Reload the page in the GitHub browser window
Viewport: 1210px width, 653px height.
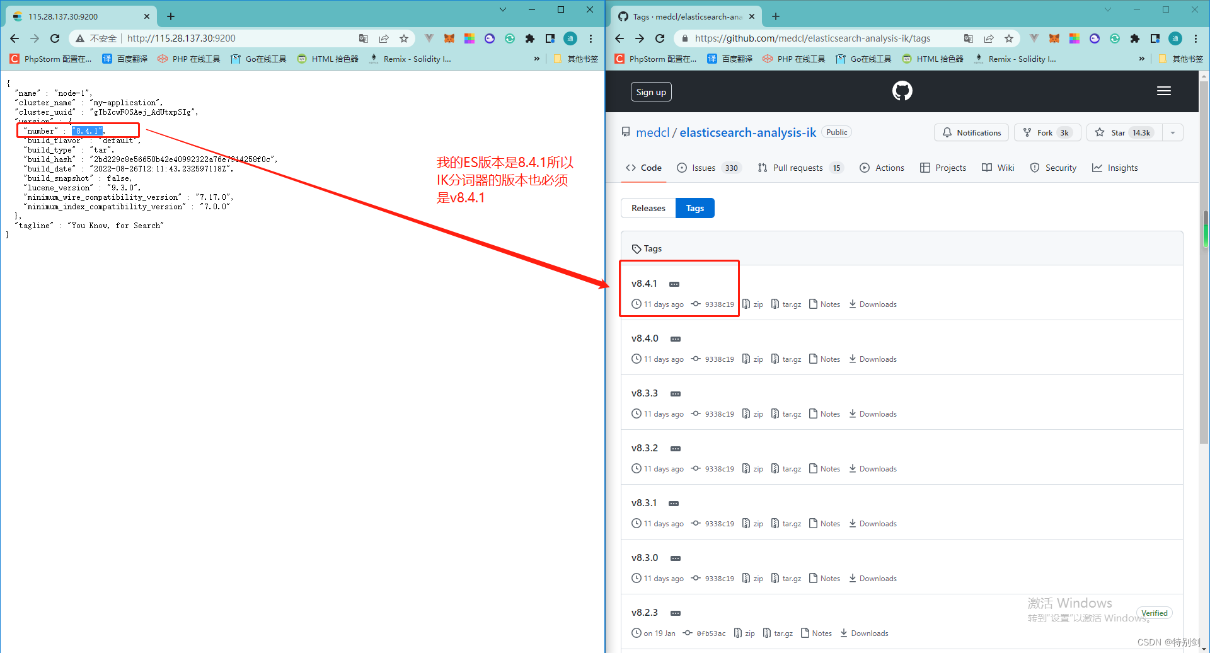[660, 38]
